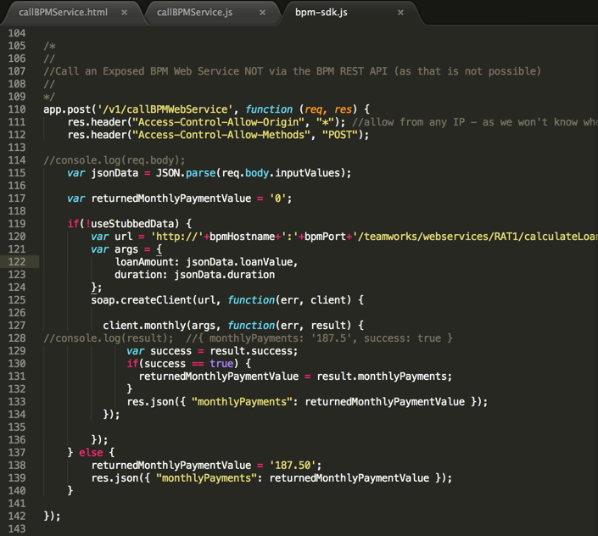Screen dimensions: 598x536
Task: Click bpmPort in the url line
Action: coord(325,237)
